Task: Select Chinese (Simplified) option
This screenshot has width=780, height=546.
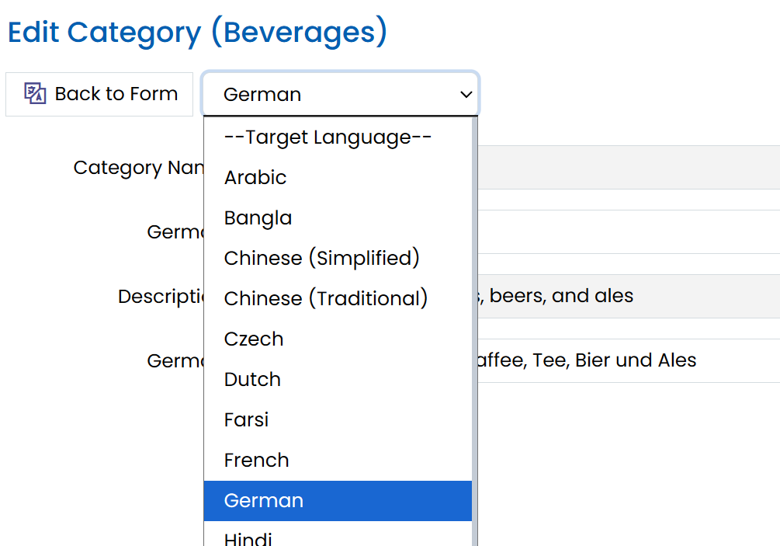Action: (321, 258)
